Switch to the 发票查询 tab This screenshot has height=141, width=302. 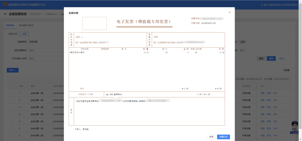(x=10, y=26)
